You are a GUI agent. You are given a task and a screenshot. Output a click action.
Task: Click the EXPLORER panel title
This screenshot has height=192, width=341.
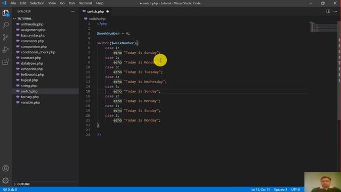pyautogui.click(x=24, y=11)
